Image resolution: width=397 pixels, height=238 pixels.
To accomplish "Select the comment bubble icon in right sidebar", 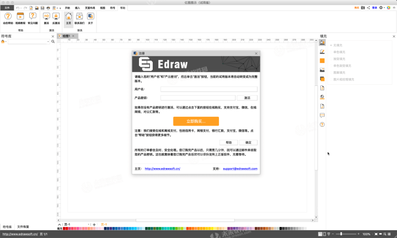I will tap(322, 115).
